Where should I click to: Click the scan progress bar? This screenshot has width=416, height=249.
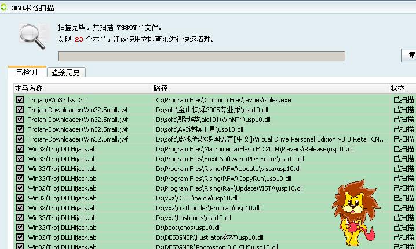[x=202, y=56]
